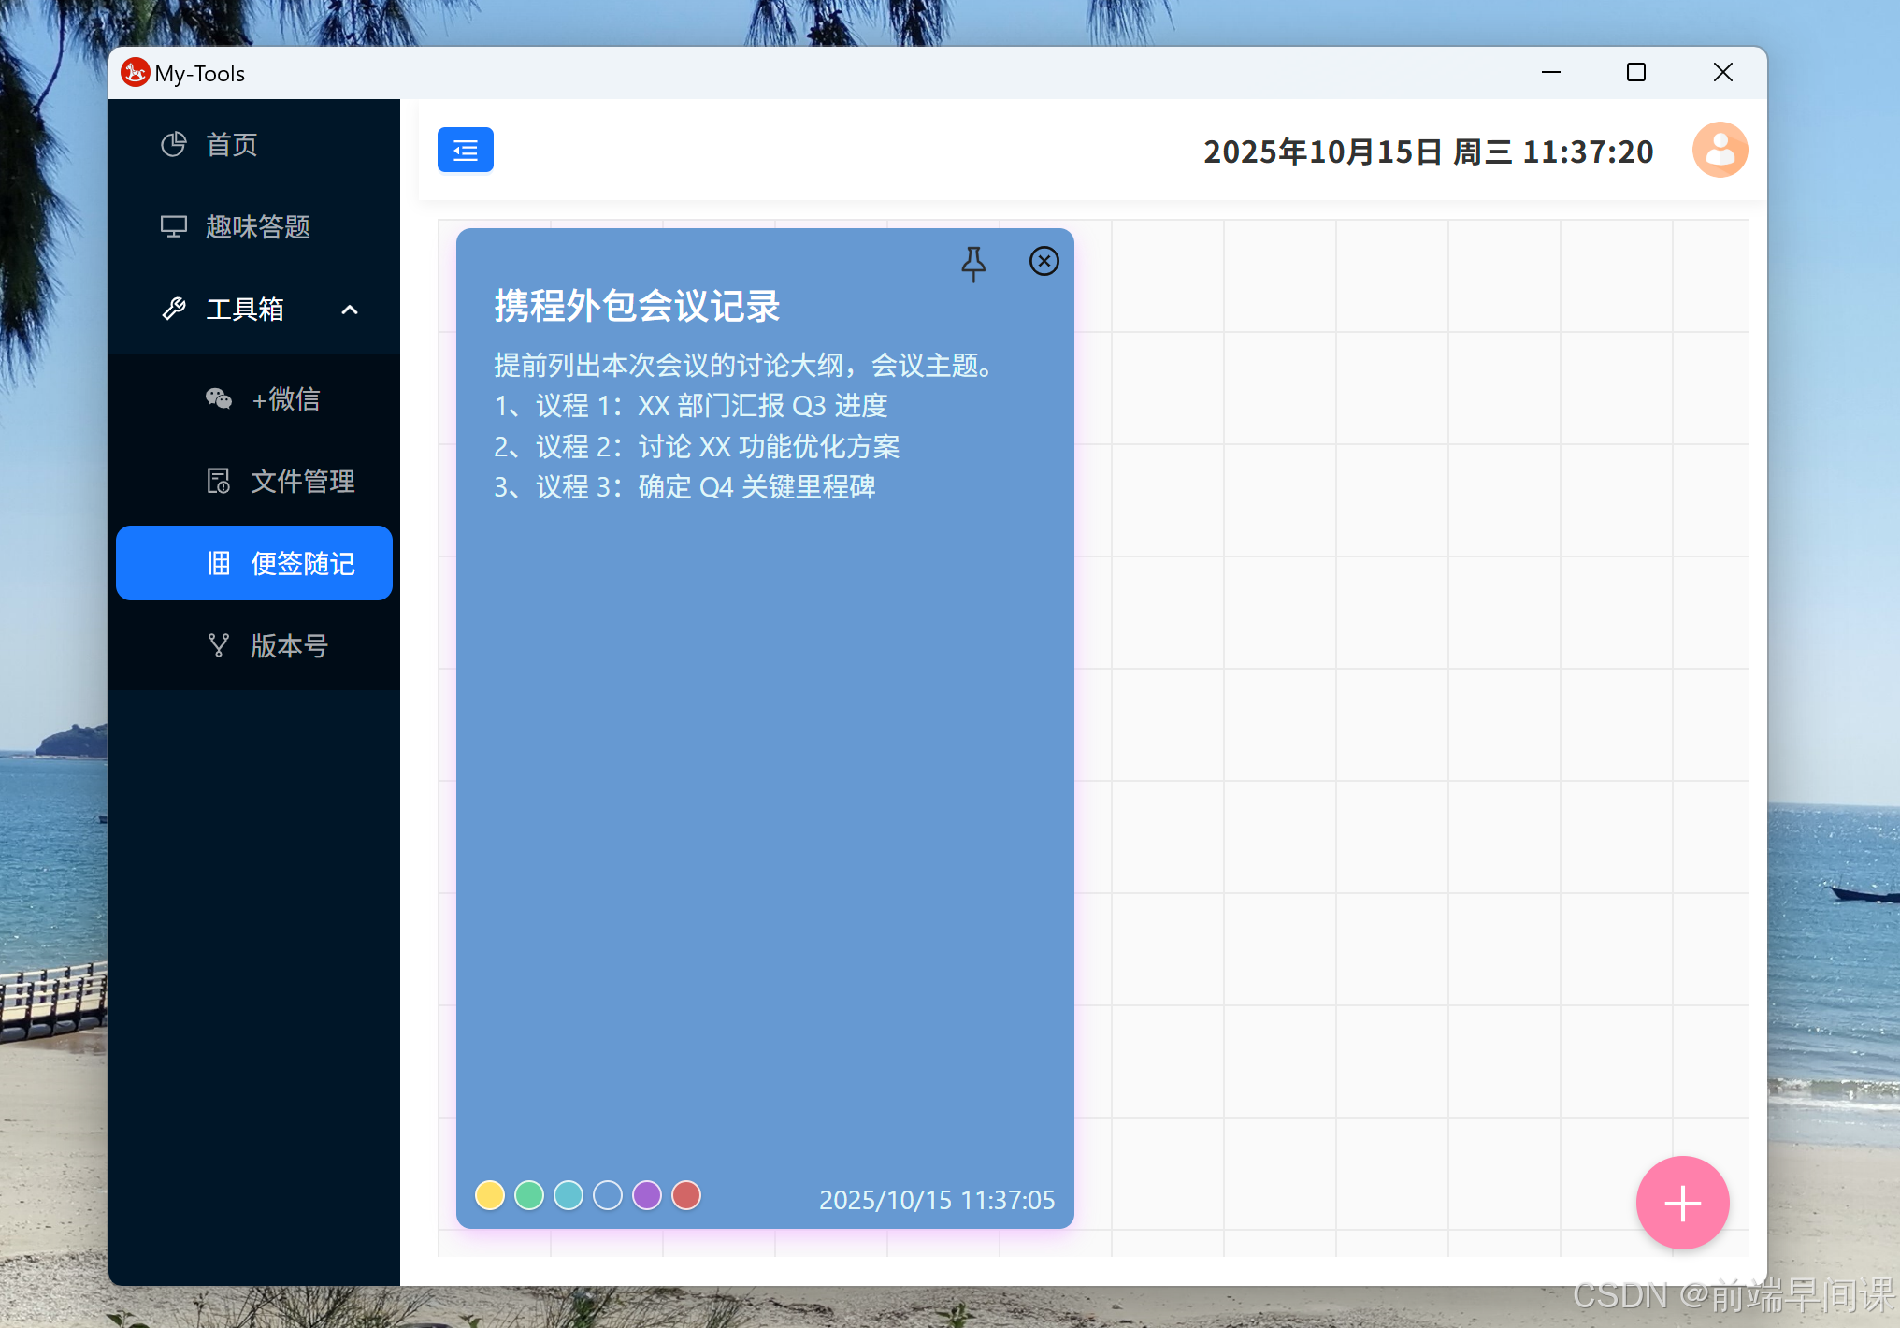Select the purple note color swatch
Image resolution: width=1900 pixels, height=1328 pixels.
coord(647,1195)
